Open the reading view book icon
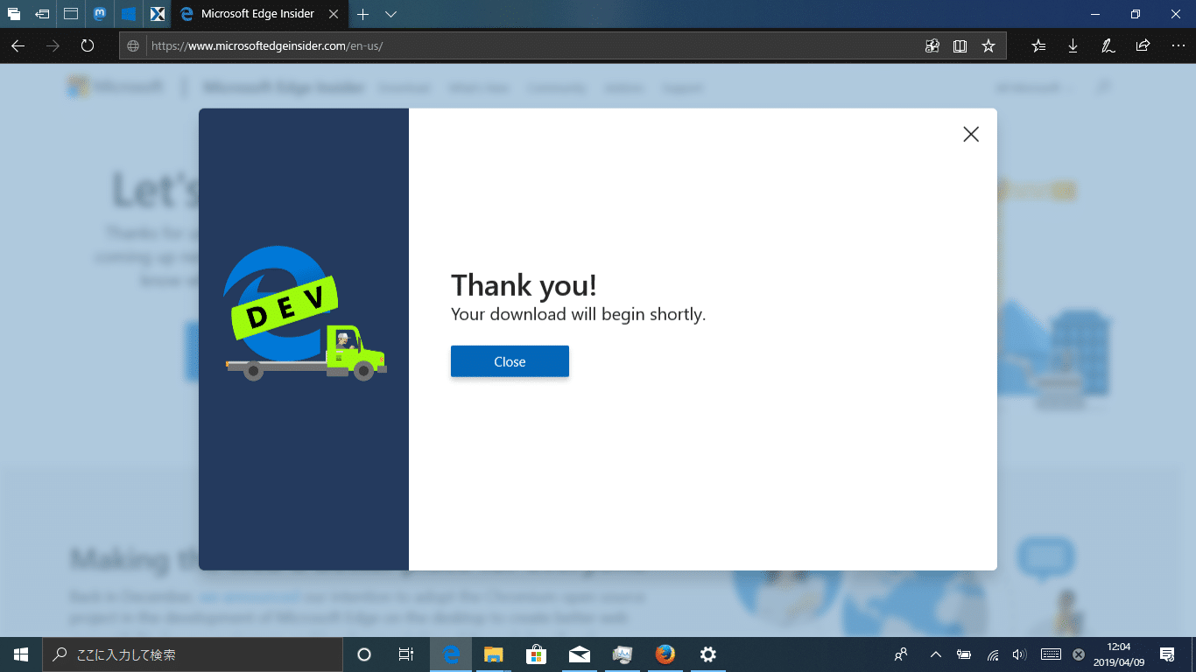 pos(960,46)
